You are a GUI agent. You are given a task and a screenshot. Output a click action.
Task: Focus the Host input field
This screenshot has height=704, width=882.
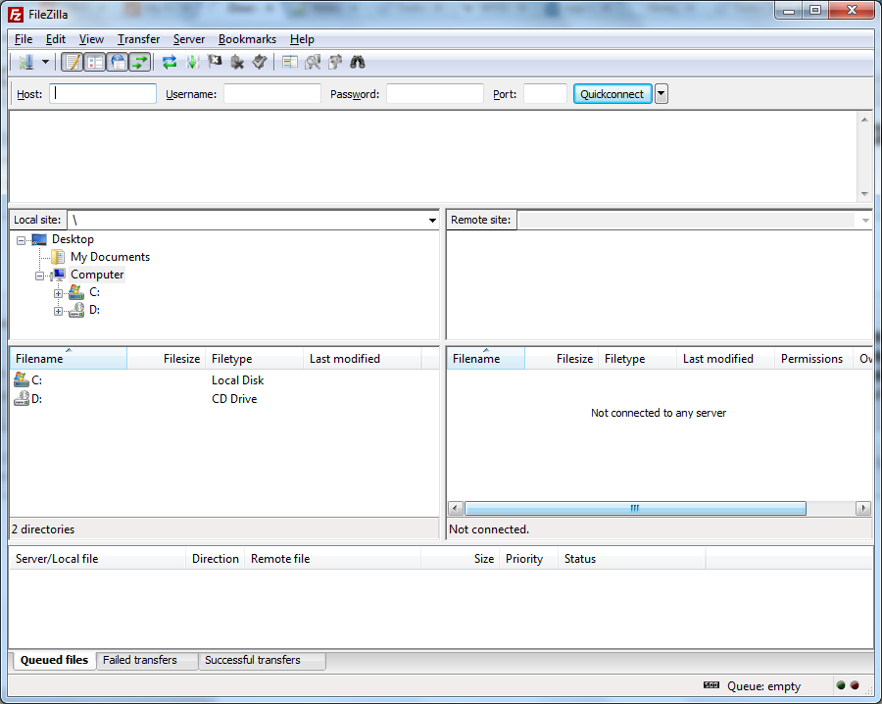click(x=103, y=93)
